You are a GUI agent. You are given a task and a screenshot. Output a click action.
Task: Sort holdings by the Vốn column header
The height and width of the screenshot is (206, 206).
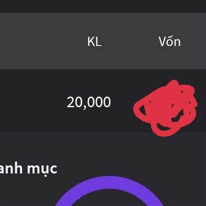tap(170, 41)
